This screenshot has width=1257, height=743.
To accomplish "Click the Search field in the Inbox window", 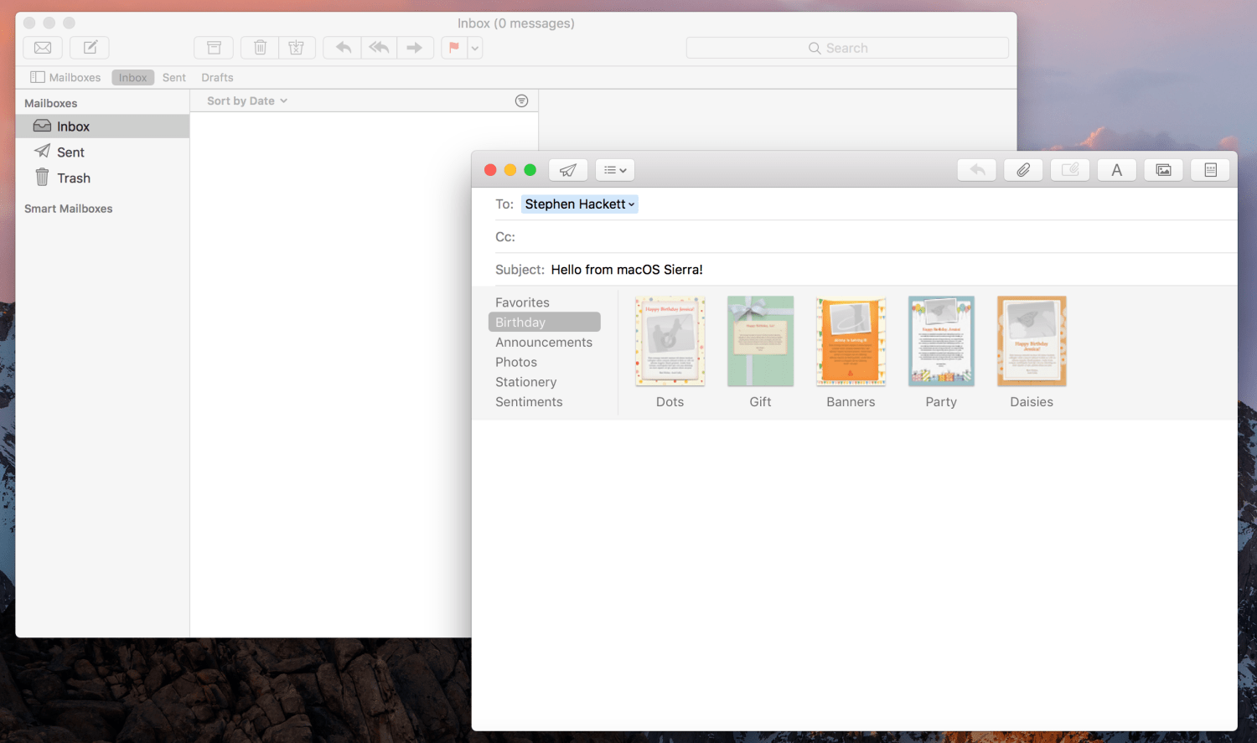I will tap(847, 48).
